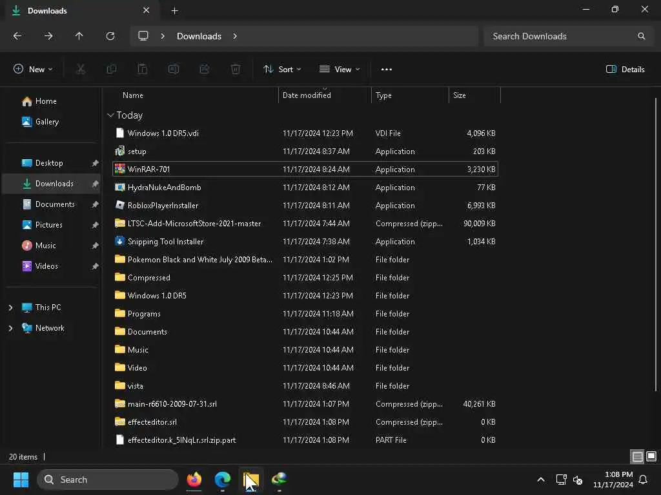Add a new tab
This screenshot has width=661, height=495.
tap(174, 11)
